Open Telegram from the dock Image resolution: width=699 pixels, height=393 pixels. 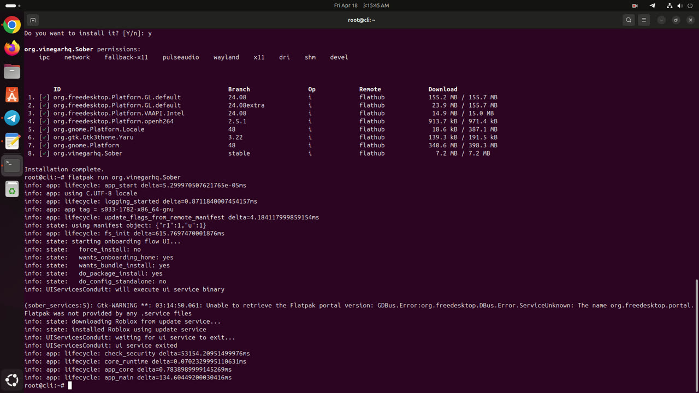coord(12,118)
